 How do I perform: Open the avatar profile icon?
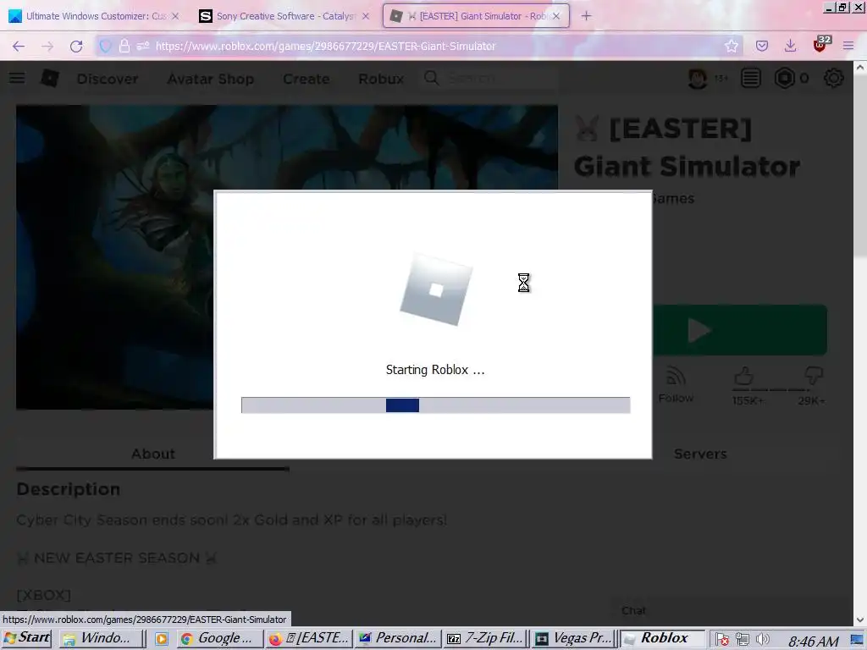pyautogui.click(x=698, y=79)
